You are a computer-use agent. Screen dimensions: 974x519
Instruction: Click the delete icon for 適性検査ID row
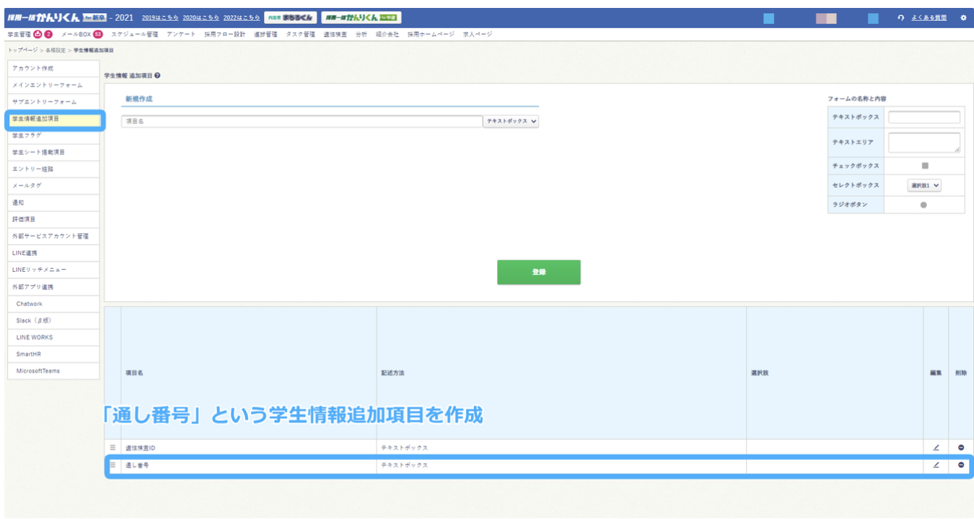coord(960,448)
